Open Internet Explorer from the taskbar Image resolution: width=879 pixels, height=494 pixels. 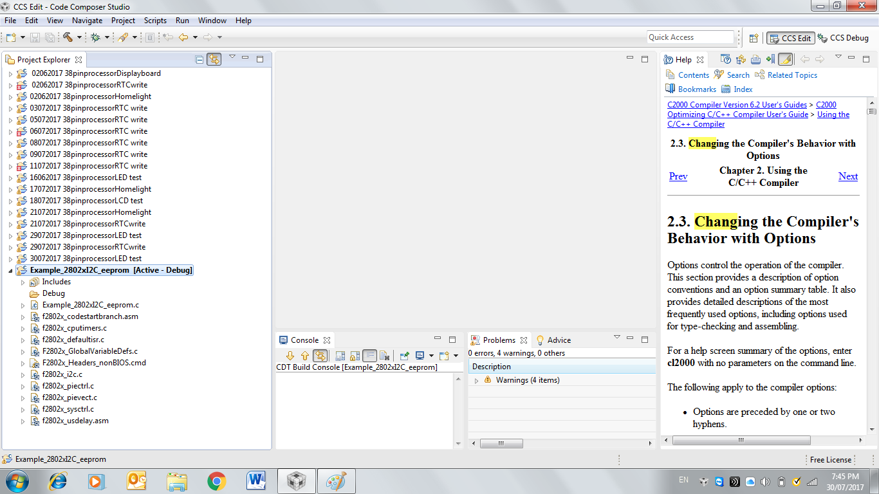point(58,480)
